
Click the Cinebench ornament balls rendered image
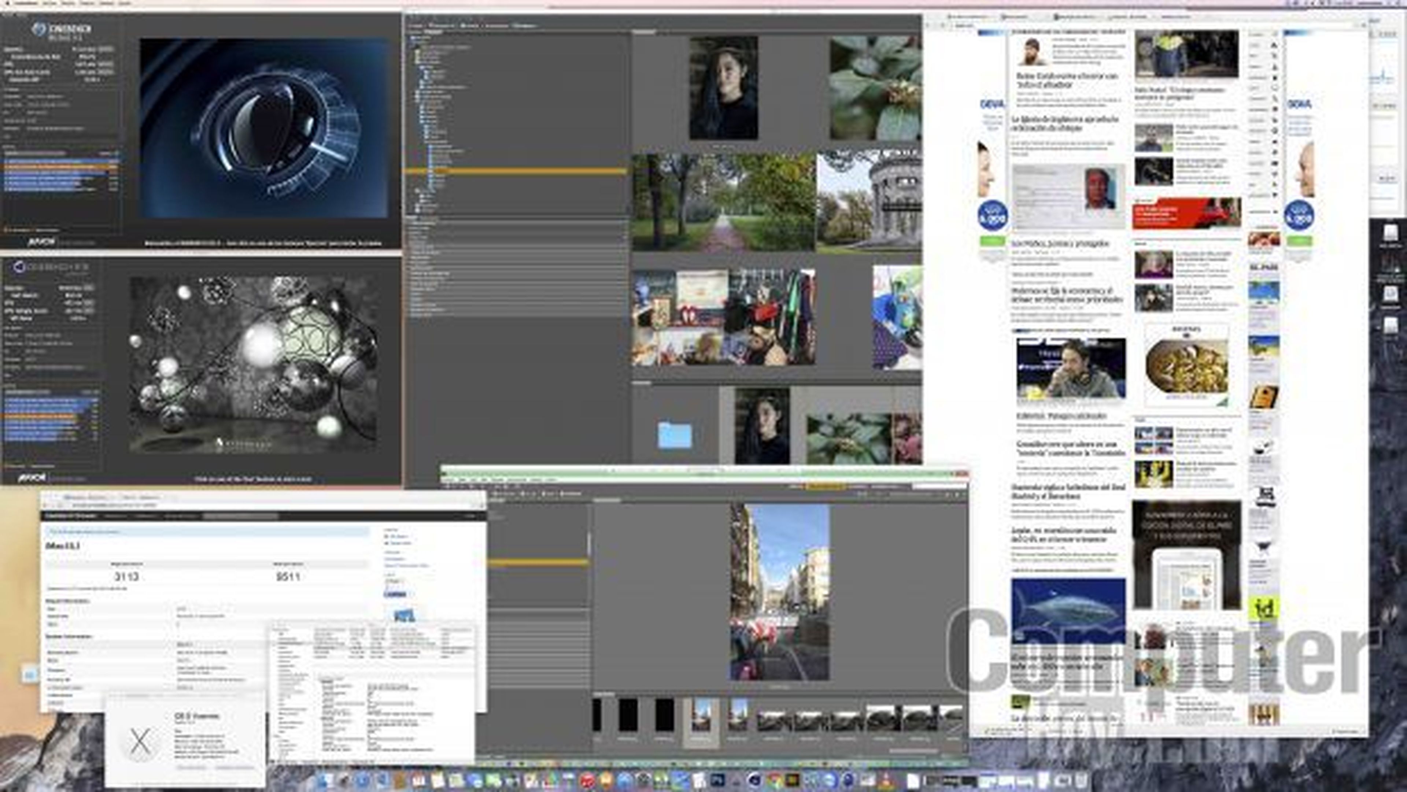253,364
